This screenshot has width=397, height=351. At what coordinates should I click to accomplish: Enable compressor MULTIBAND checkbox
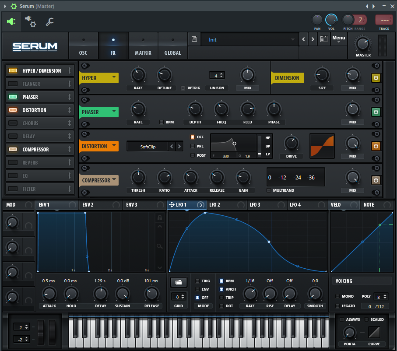[x=269, y=190]
